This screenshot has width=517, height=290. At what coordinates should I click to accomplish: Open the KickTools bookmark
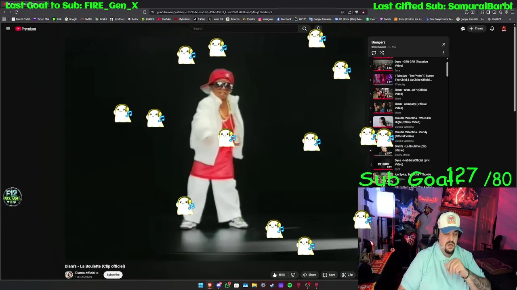(x=118, y=19)
